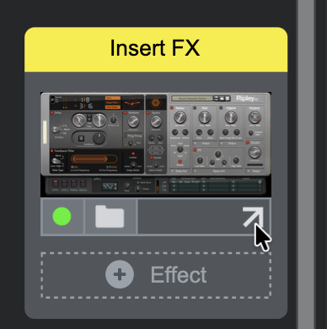Click the vertical scrollbar beside the panel
This screenshot has width=327, height=329.
point(306,164)
